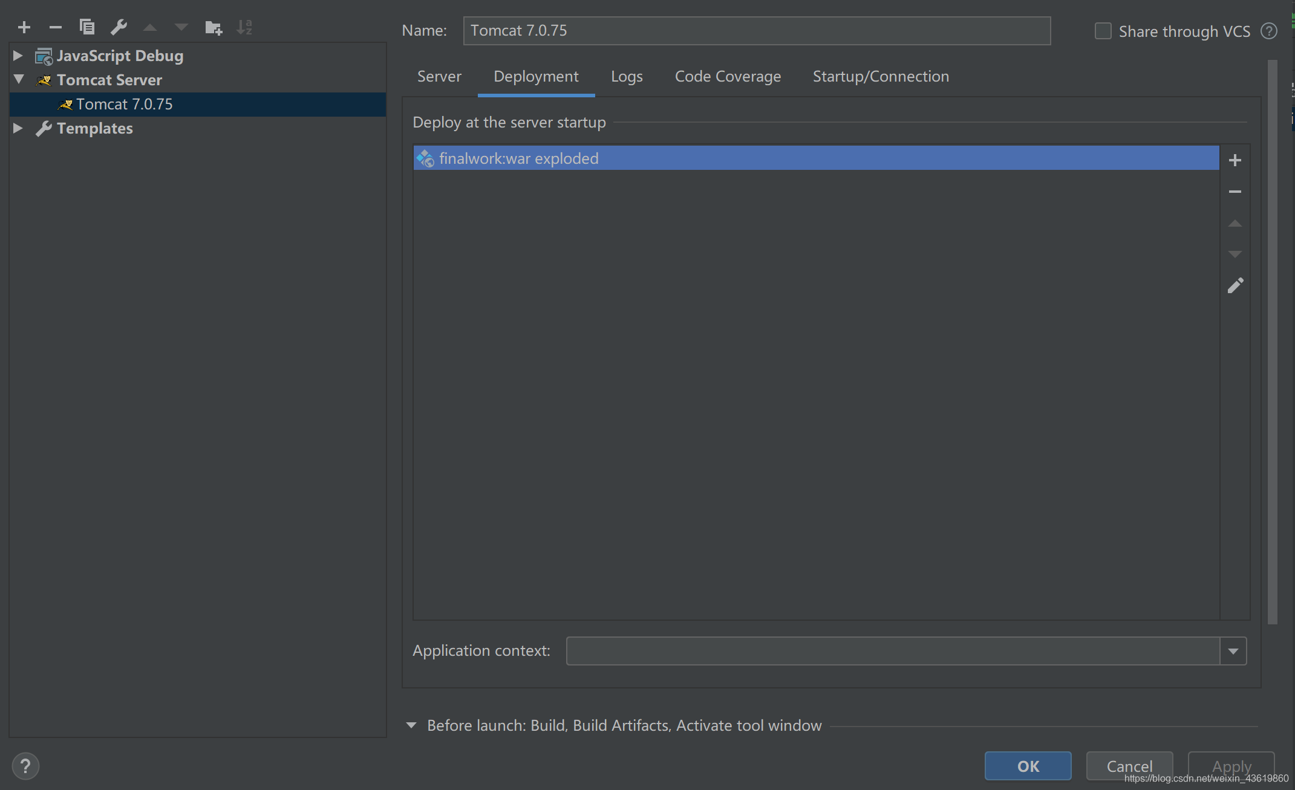
Task: Open the Startup/Connection tab
Action: tap(881, 77)
